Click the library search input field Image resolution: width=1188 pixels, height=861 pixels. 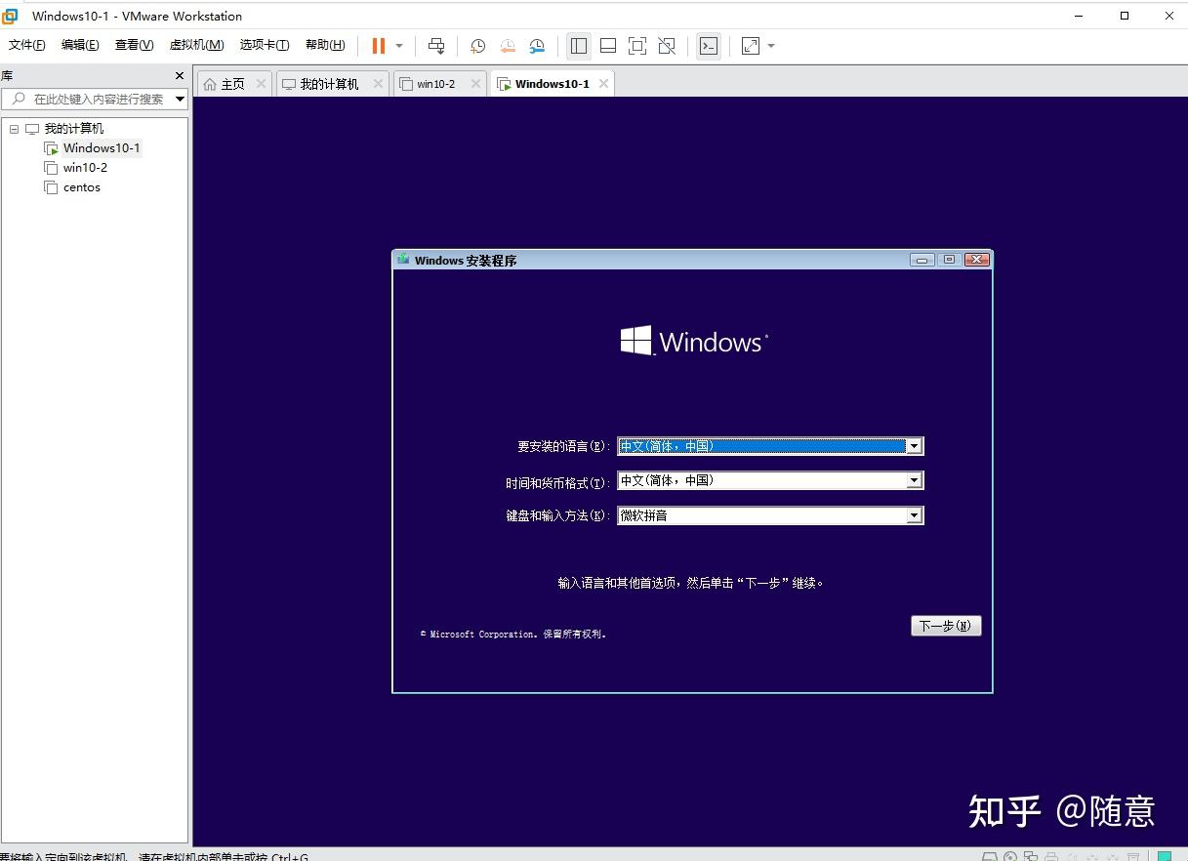pyautogui.click(x=93, y=99)
